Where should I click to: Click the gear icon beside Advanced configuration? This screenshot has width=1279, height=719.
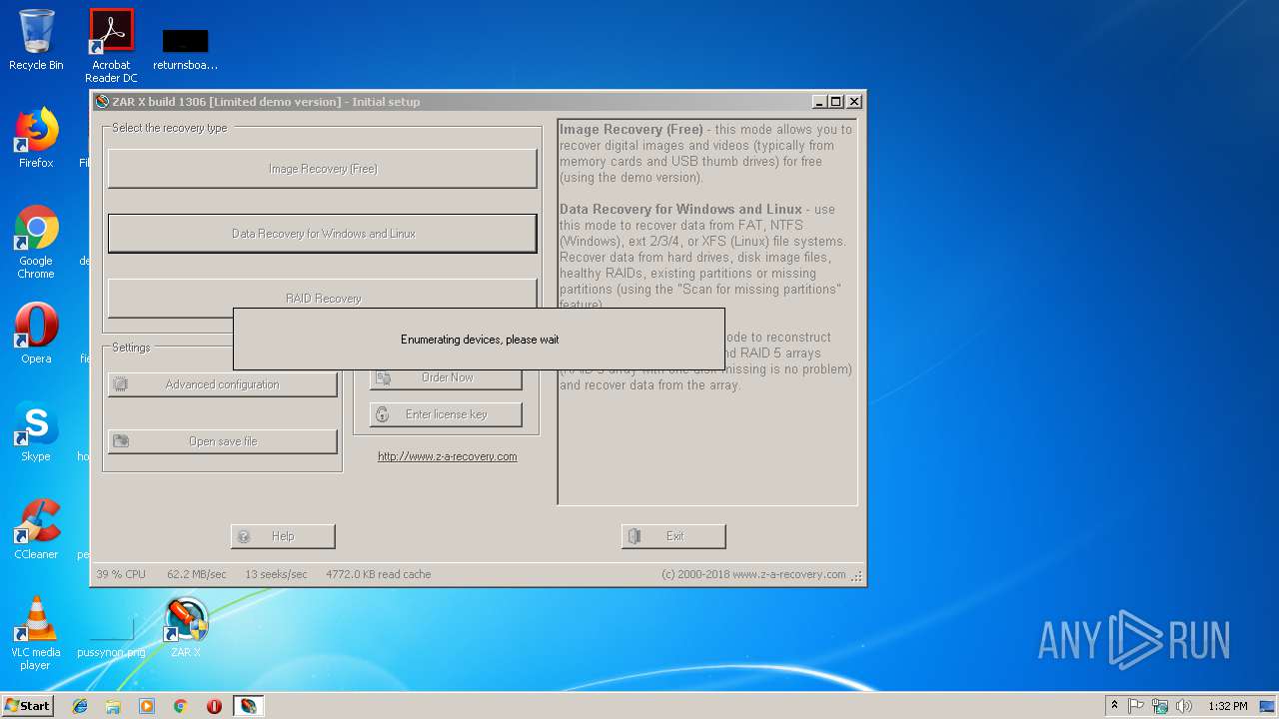coord(121,384)
